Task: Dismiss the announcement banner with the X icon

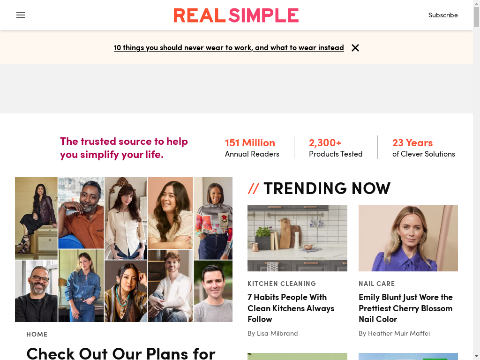Action: point(355,48)
